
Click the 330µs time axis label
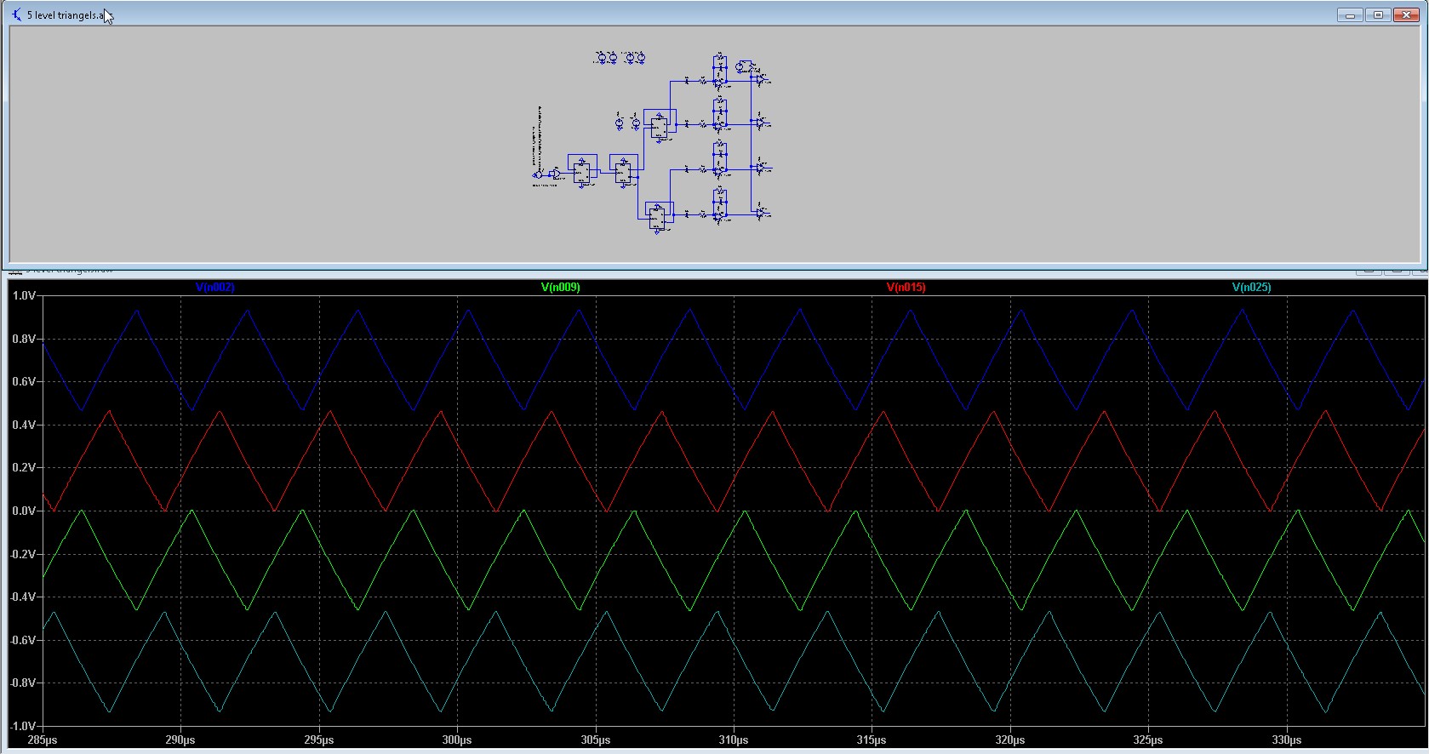1286,740
